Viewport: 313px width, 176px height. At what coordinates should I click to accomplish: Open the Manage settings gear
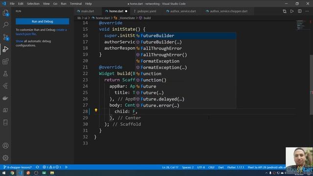coord(5,157)
